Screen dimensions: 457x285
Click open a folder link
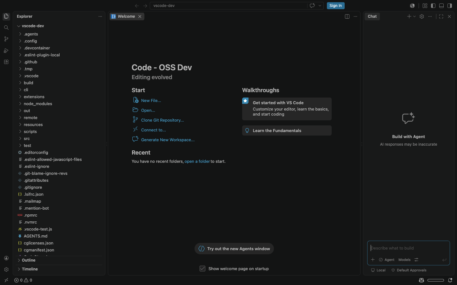(197, 161)
